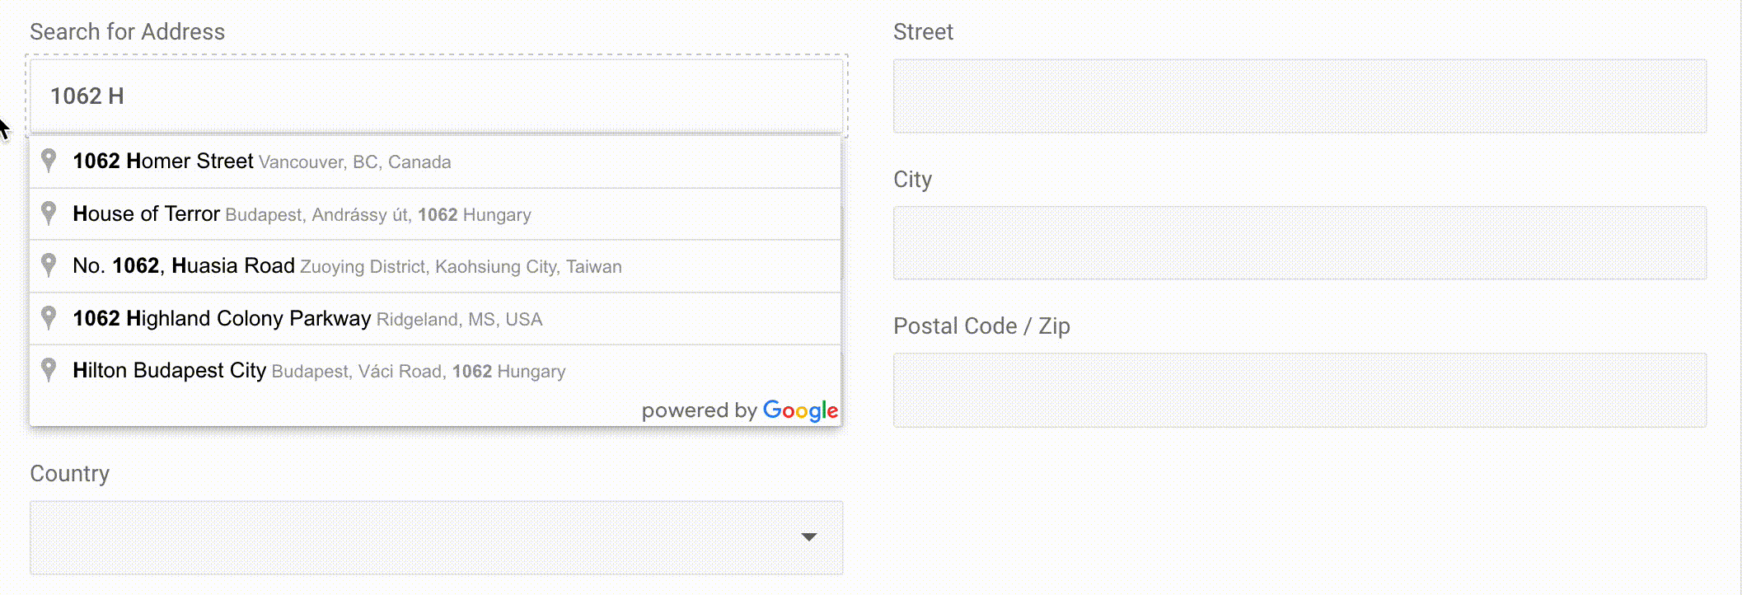The height and width of the screenshot is (595, 1742).
Task: Click the pin icon beside Huasia Road
Action: point(49,265)
